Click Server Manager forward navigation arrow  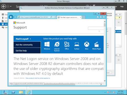click(8, 7)
